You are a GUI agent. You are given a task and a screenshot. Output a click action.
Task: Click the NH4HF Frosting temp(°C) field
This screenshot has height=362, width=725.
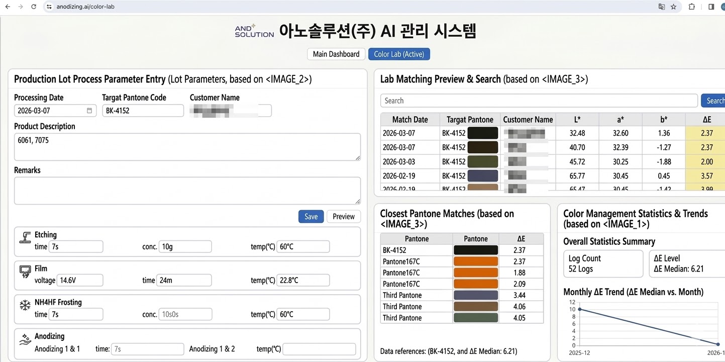303,314
